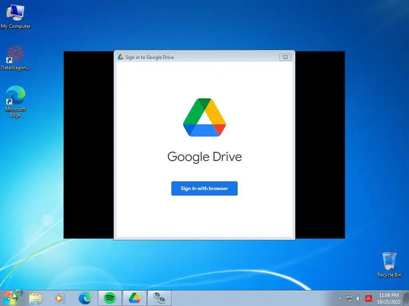The height and width of the screenshot is (306, 409).
Task: Click the small Drive icon in title bar
Action: 121,57
